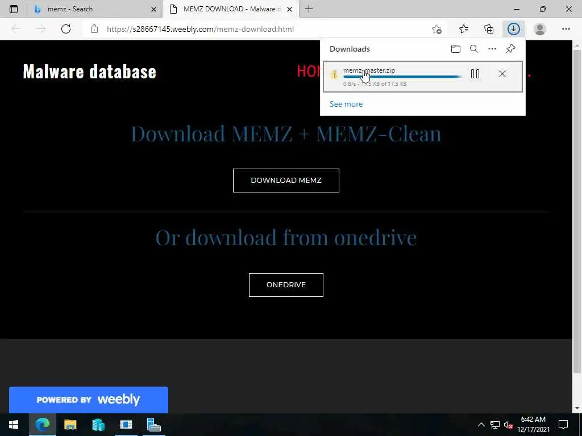Open a new browser tab
The width and height of the screenshot is (582, 436).
point(309,9)
